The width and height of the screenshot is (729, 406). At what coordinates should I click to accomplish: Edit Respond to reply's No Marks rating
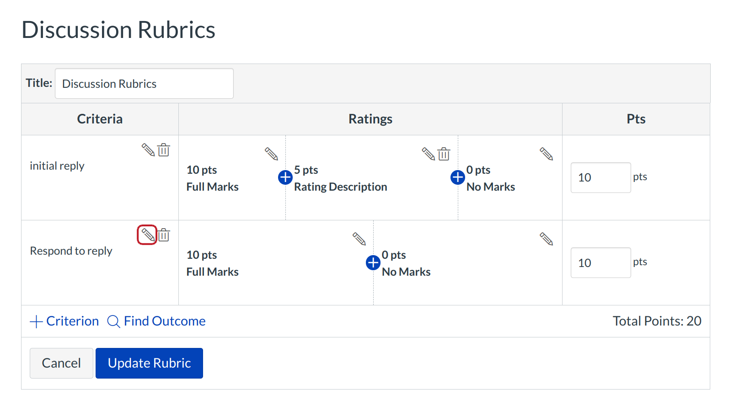[546, 239]
